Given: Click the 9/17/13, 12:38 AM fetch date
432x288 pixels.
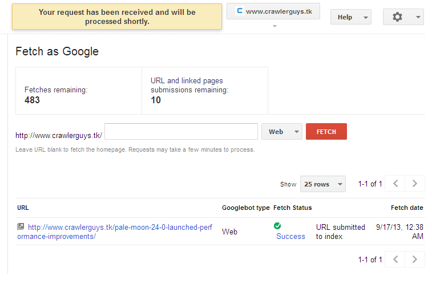Looking at the screenshot, I should (399, 232).
